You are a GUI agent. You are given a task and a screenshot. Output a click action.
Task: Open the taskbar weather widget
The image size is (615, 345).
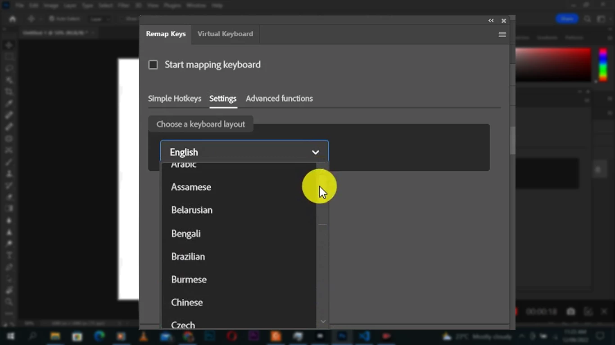coord(478,336)
